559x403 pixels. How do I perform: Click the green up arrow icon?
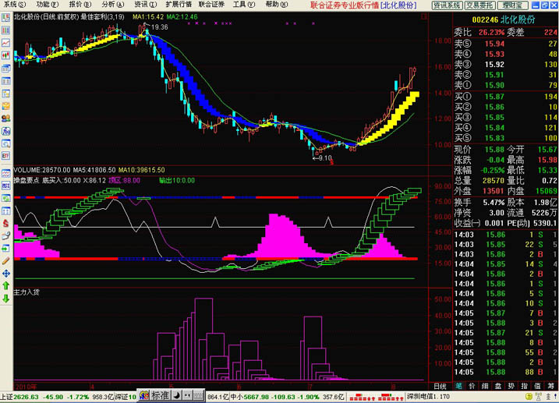pyautogui.click(x=6, y=286)
